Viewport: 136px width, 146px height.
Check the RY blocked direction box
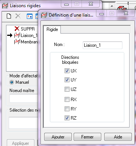coord(67,109)
